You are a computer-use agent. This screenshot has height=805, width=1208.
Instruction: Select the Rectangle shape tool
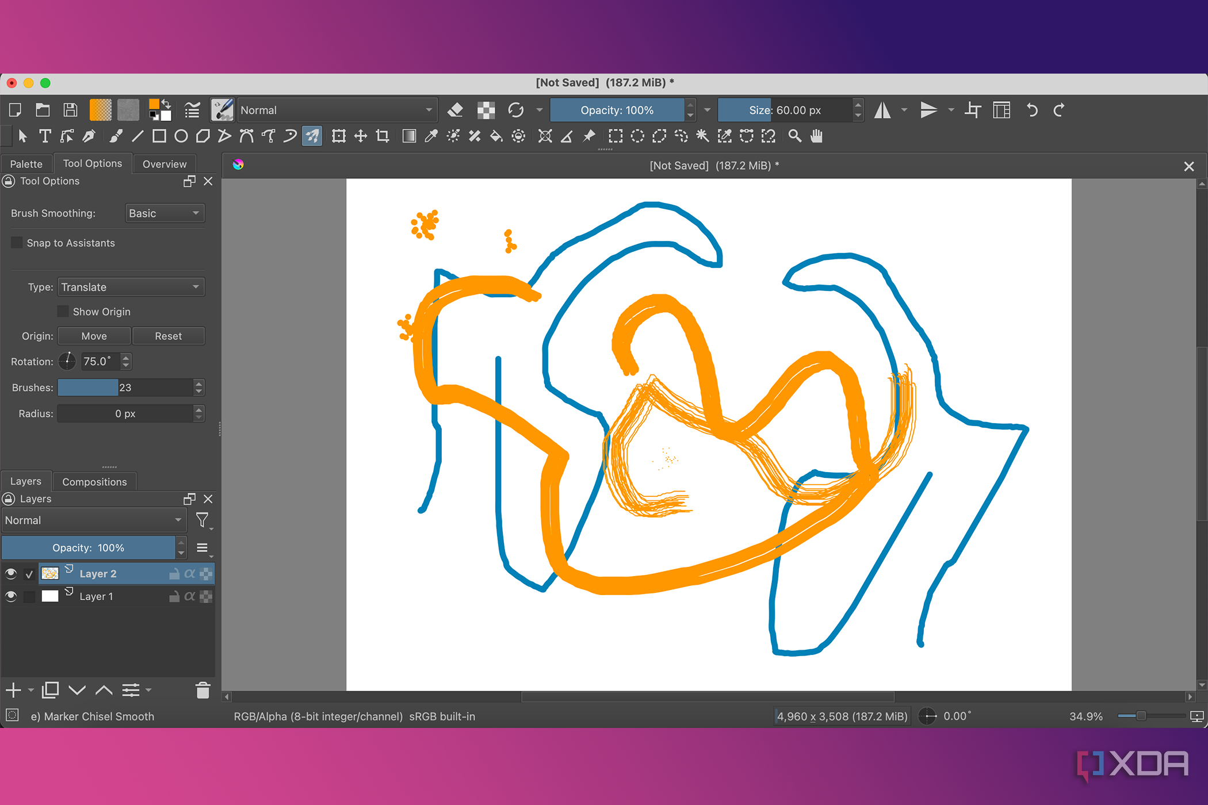point(159,136)
